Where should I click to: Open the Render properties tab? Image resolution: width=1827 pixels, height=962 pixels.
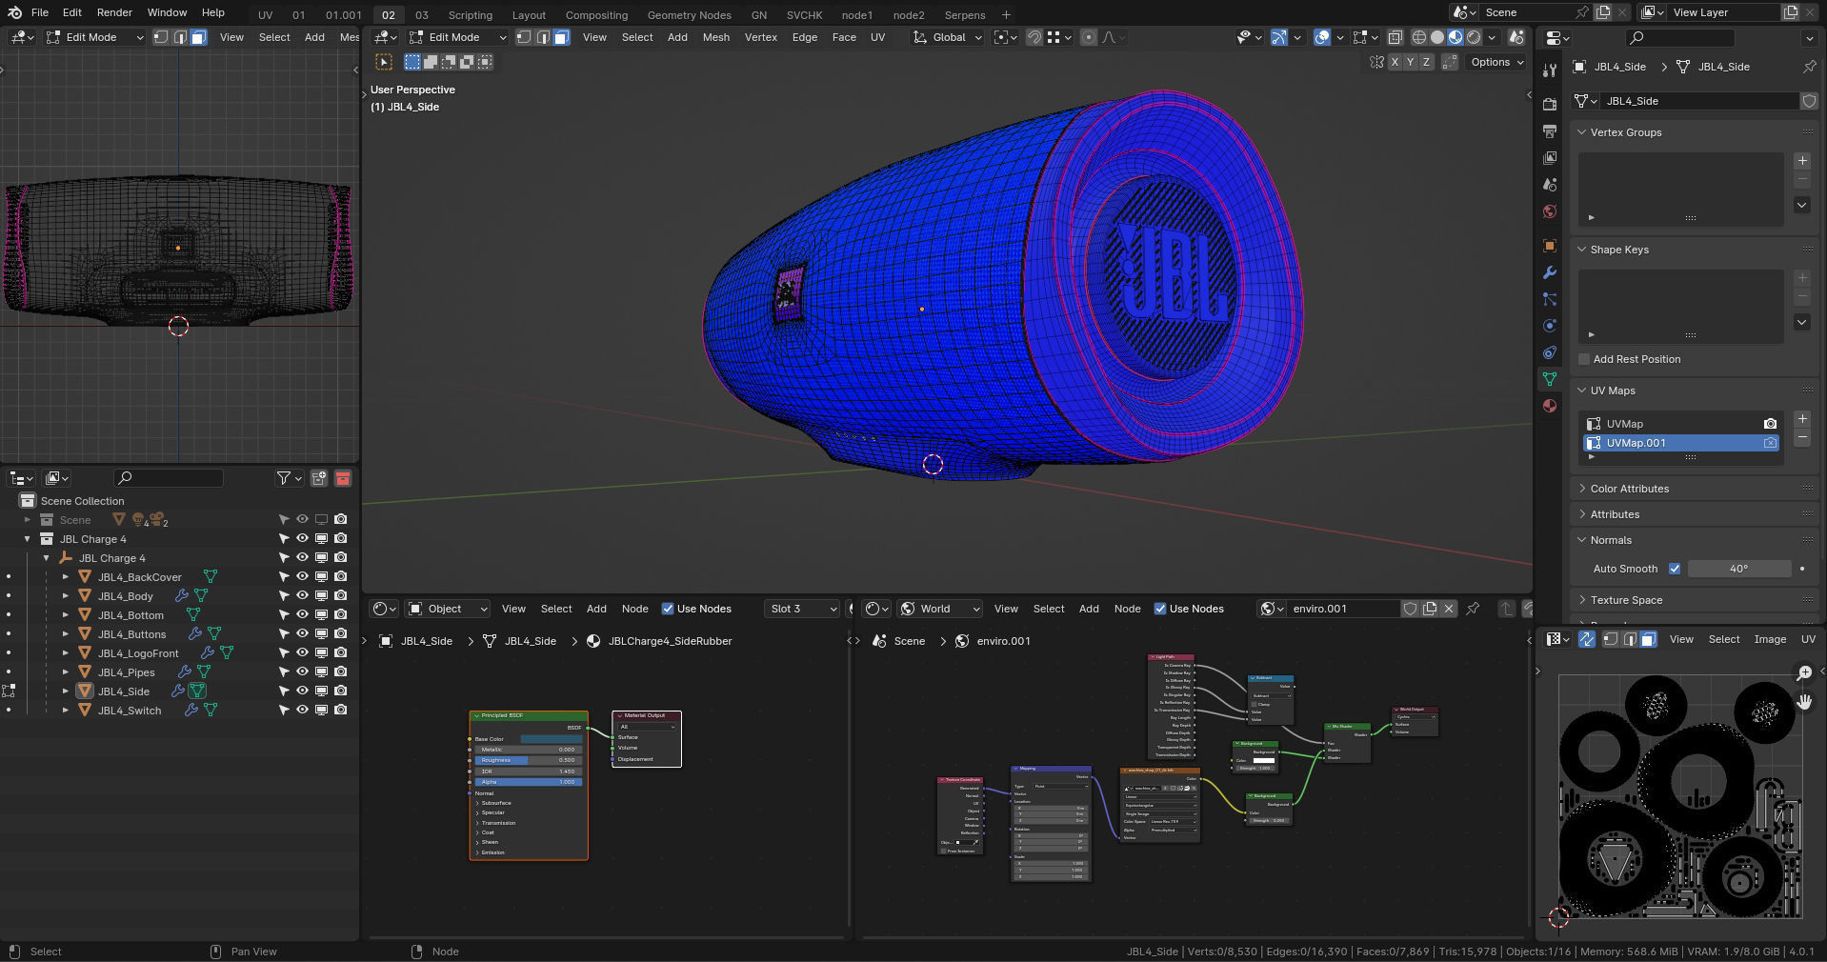pyautogui.click(x=1550, y=104)
